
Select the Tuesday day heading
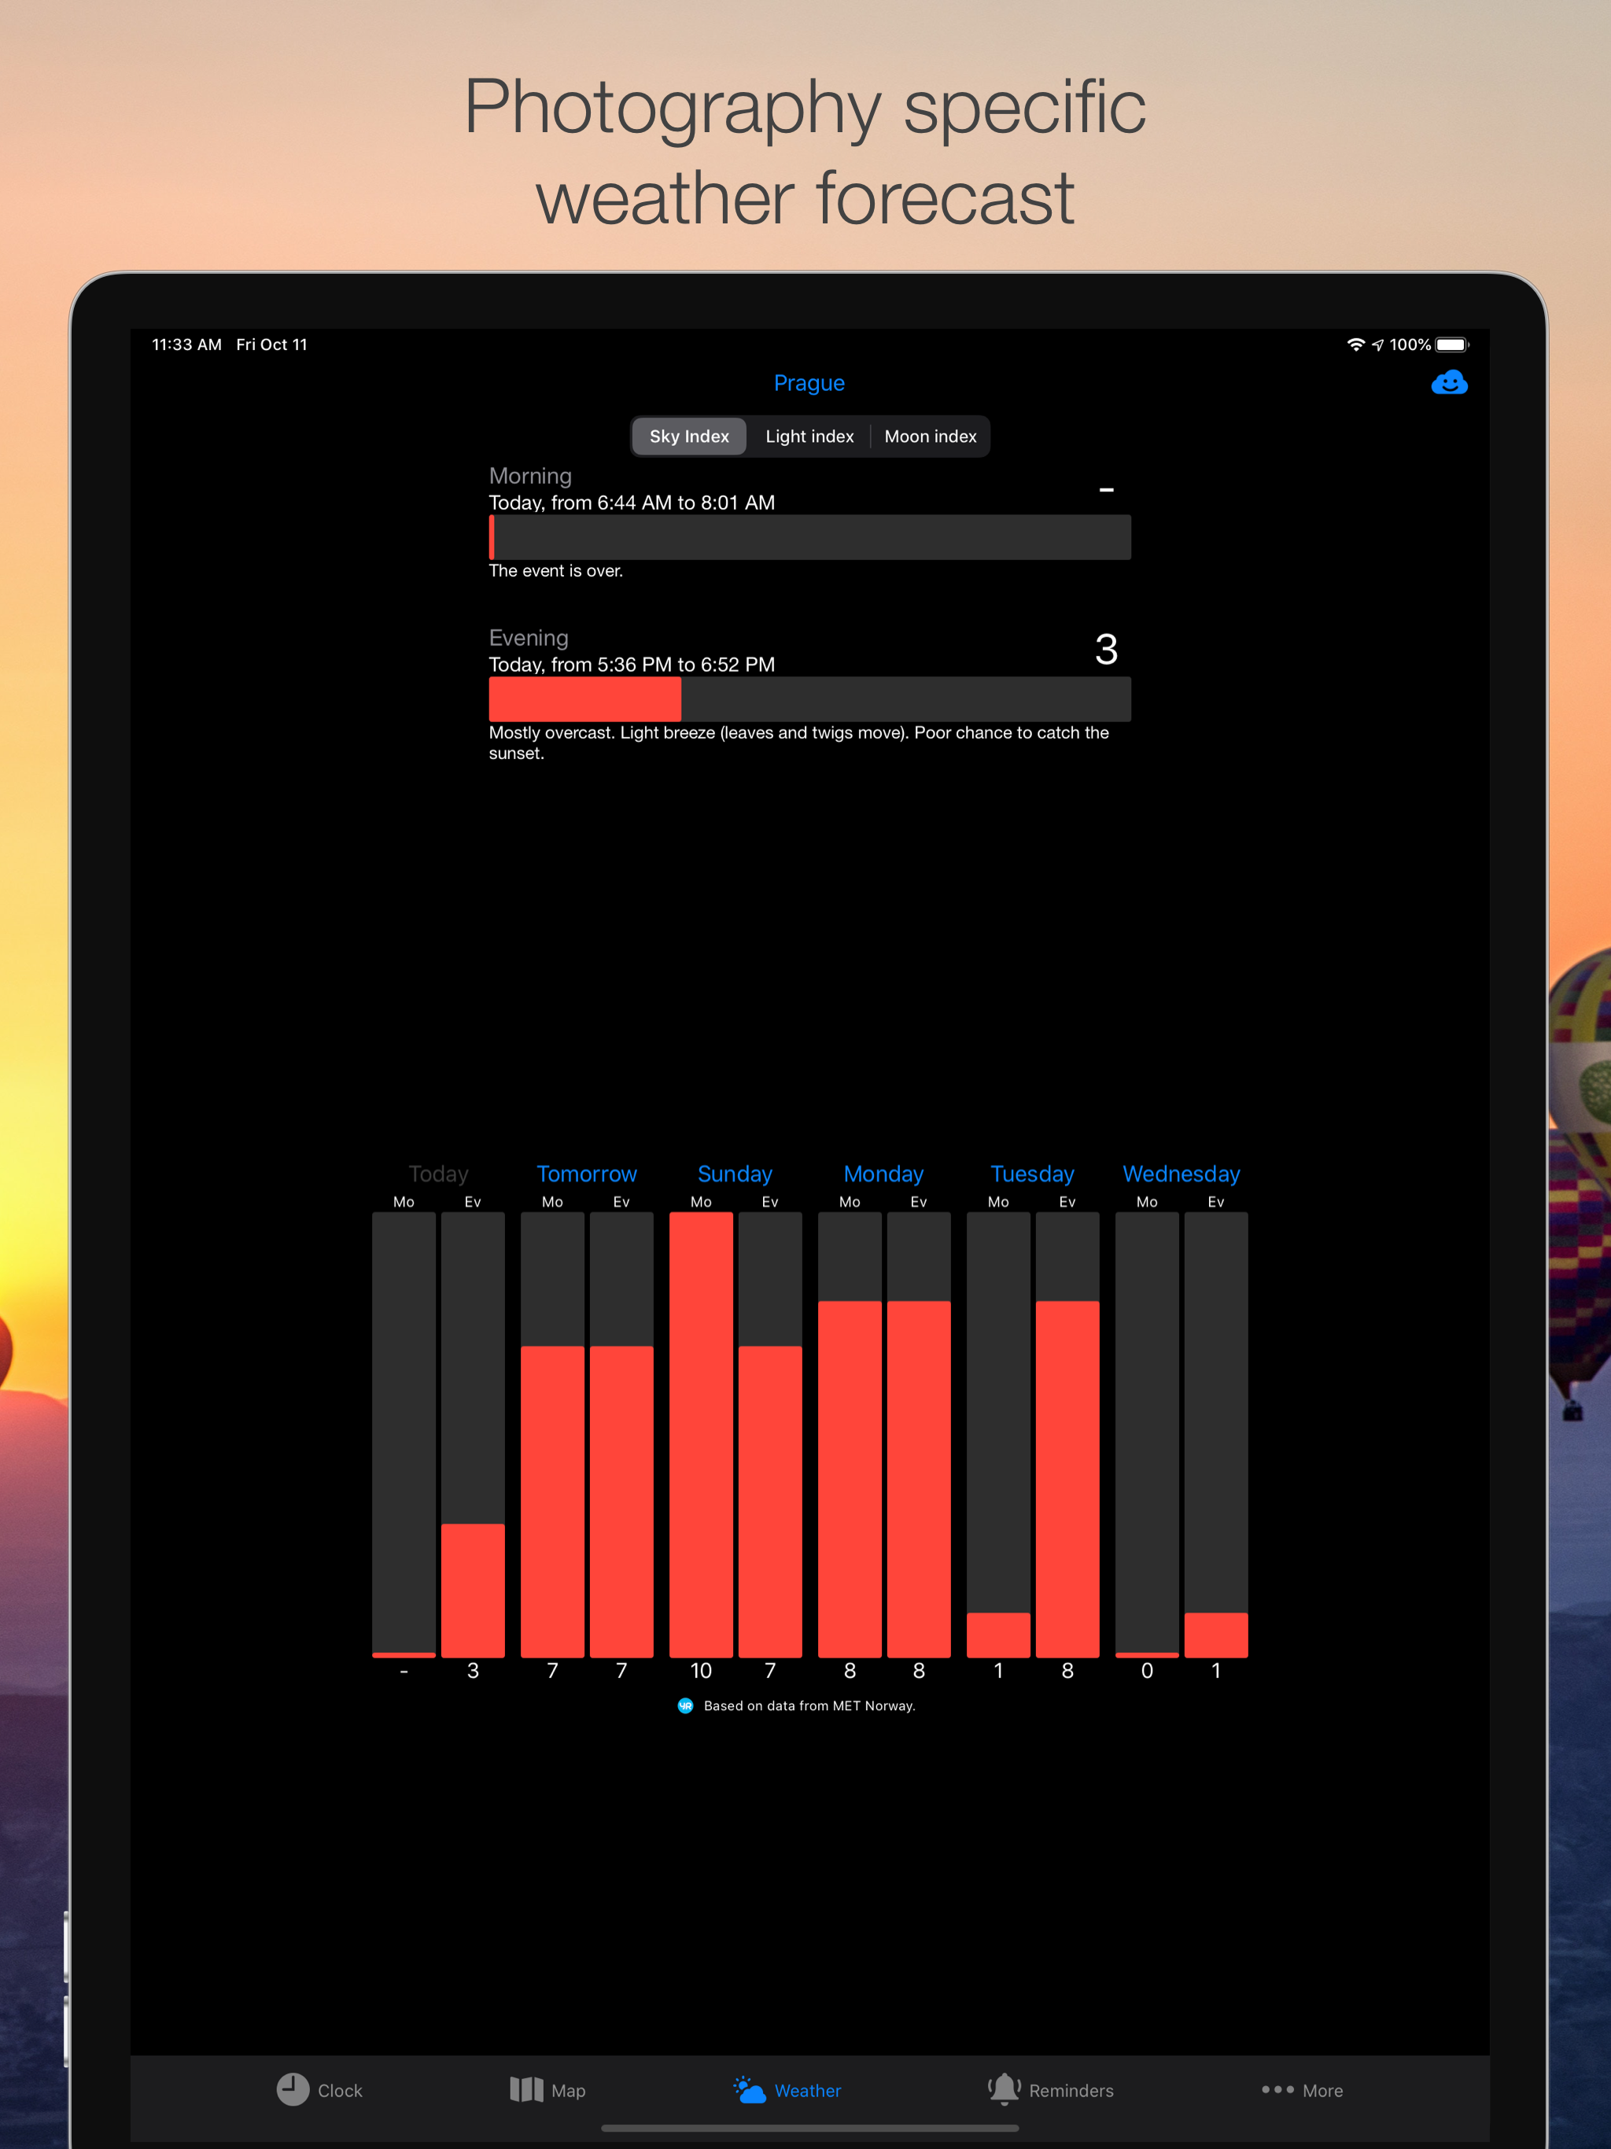1032,1174
